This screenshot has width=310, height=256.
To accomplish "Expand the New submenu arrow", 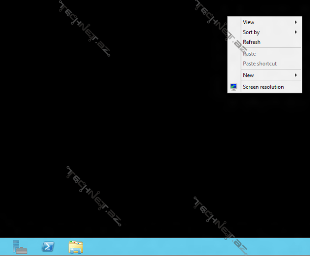I will click(296, 75).
